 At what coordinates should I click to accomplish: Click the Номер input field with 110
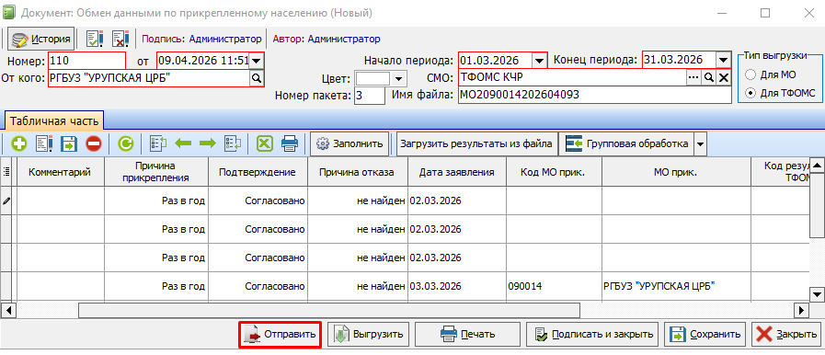coord(86,61)
